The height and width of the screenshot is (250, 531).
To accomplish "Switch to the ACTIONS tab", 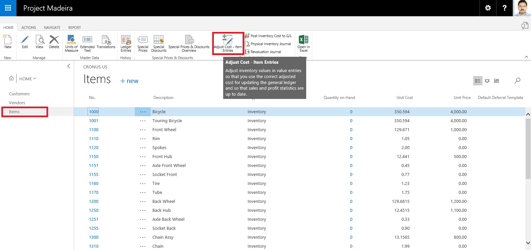I will [x=29, y=28].
